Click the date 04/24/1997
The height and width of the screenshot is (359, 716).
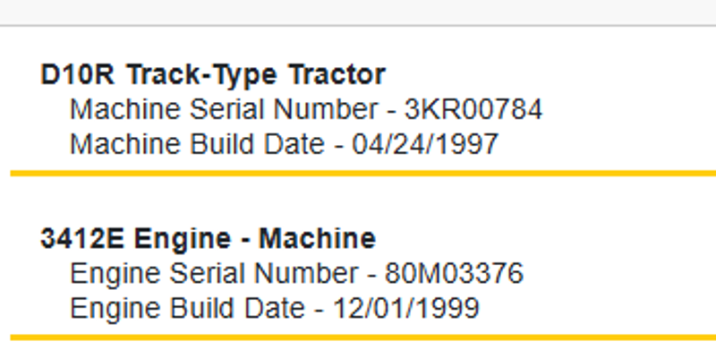coord(425,143)
